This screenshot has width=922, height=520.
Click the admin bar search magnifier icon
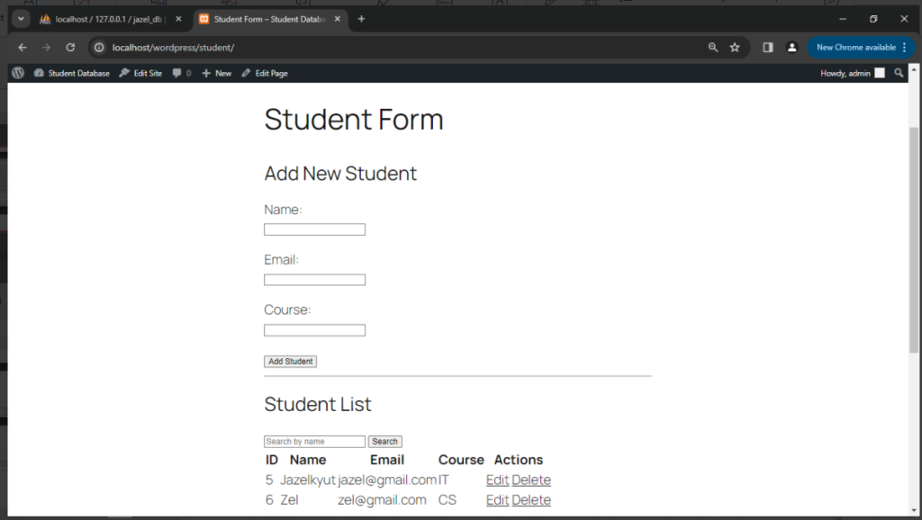tap(899, 73)
